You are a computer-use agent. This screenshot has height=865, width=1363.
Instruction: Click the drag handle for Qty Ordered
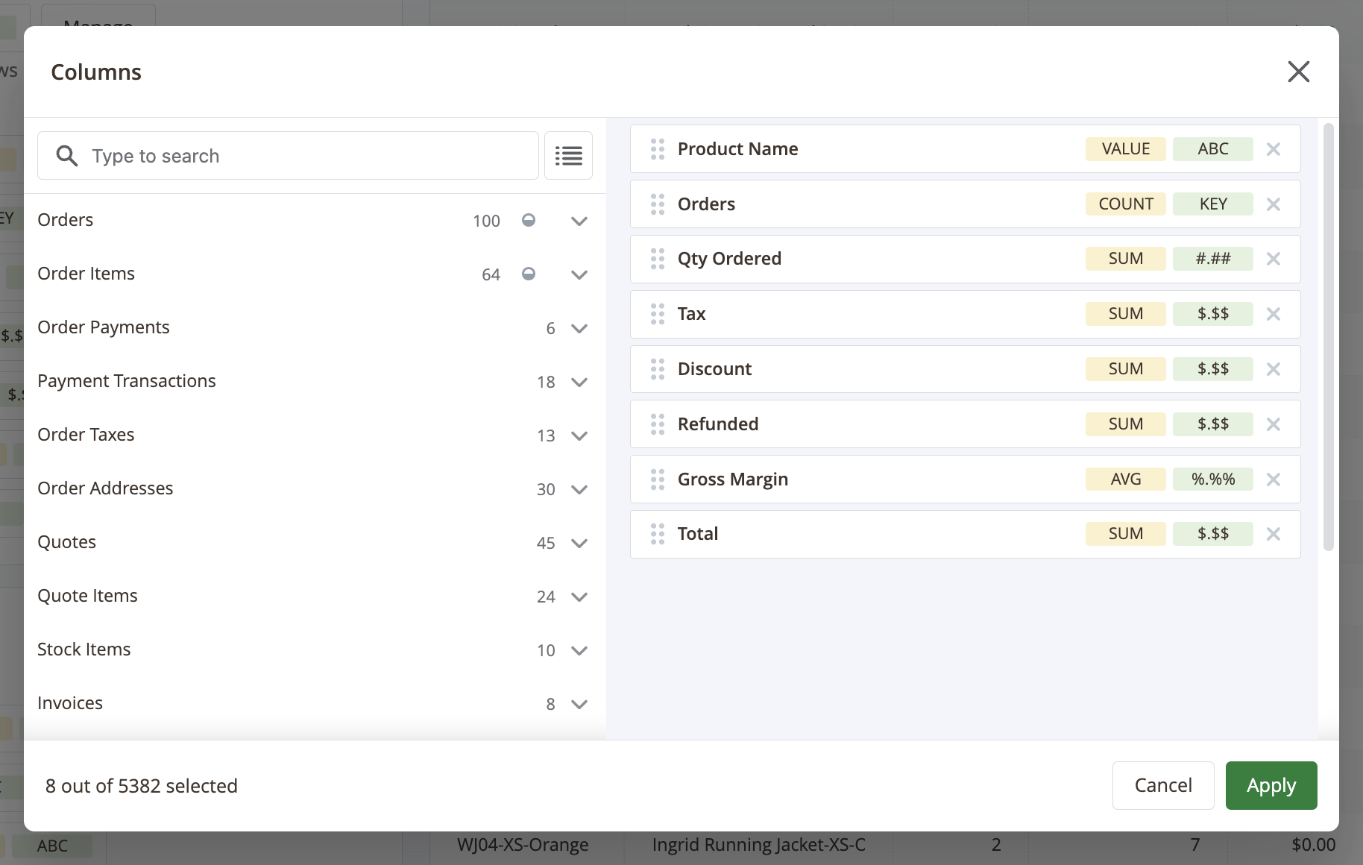pyautogui.click(x=657, y=259)
